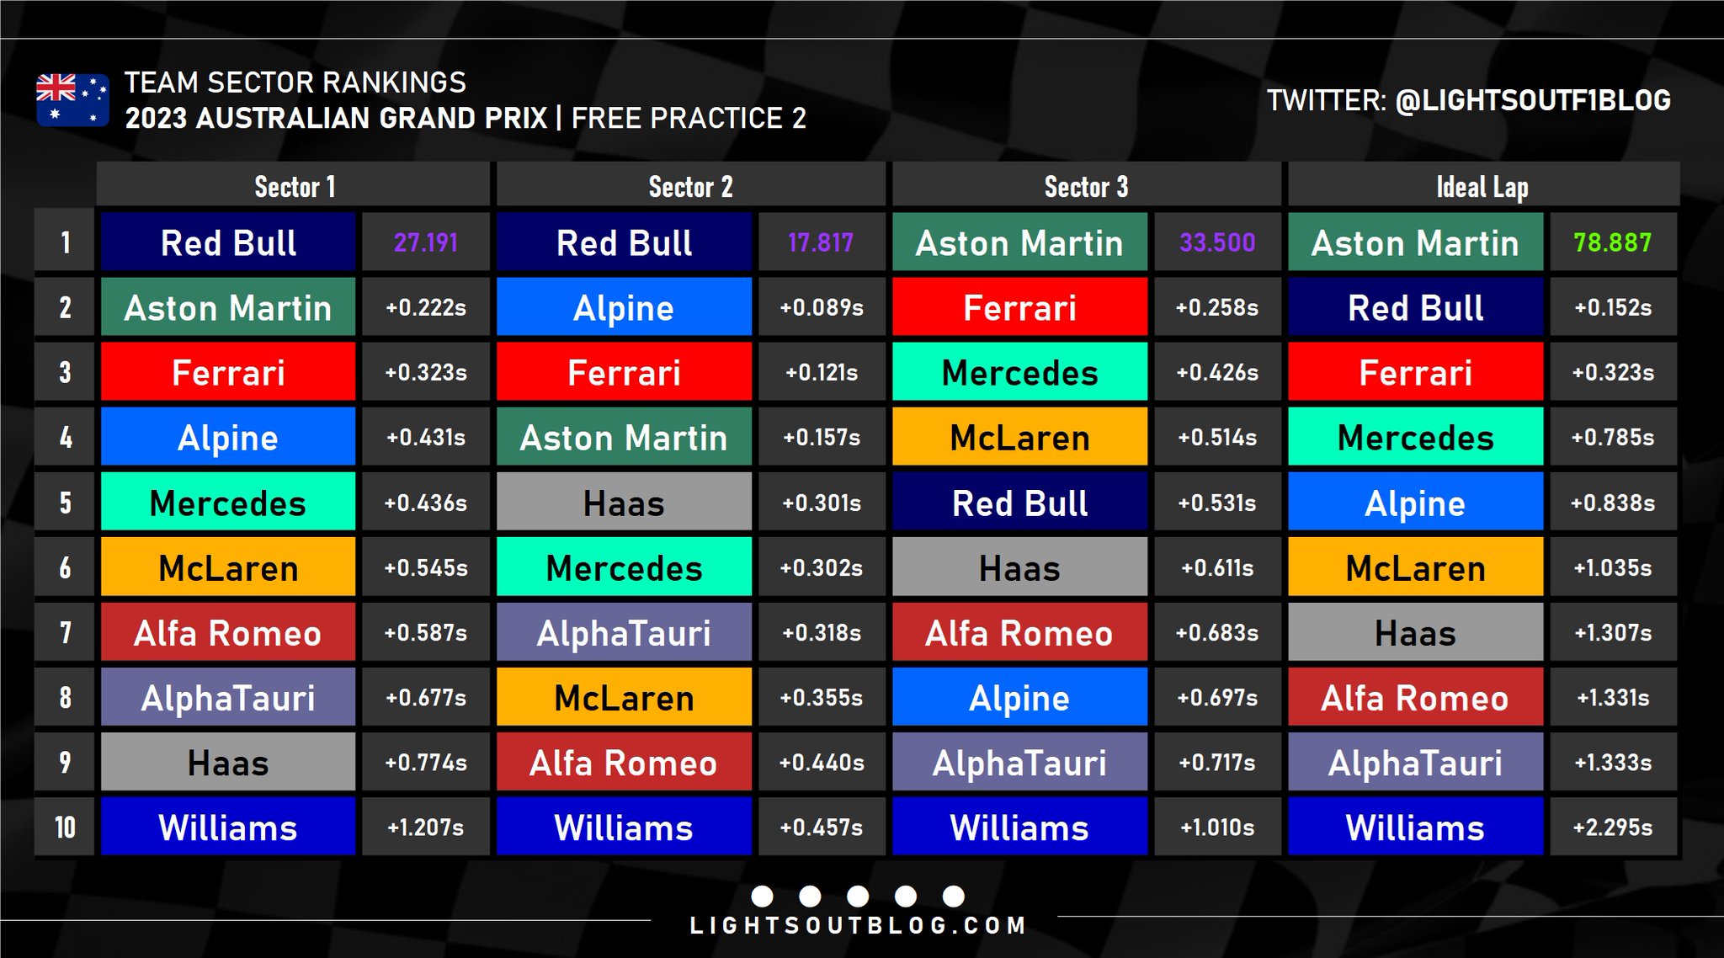1724x958 pixels.
Task: Click the 78.887 ideal lap time
Action: pos(1612,242)
